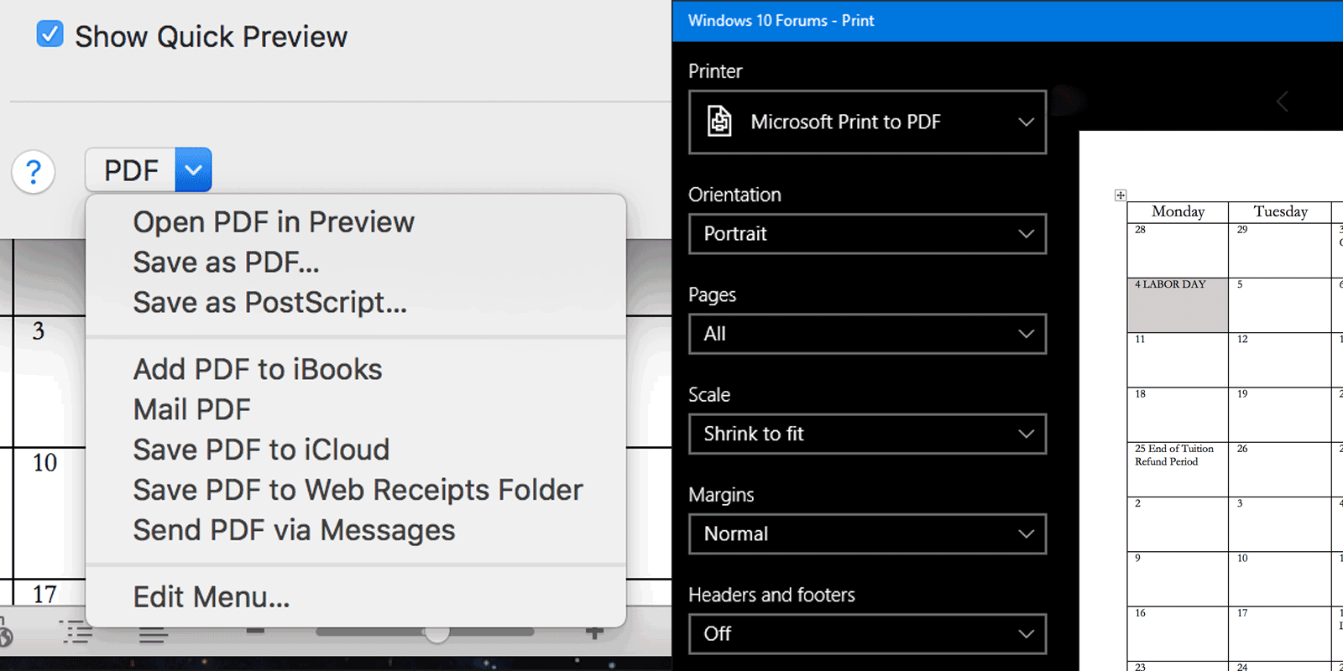Click the calendar cell dated 29 in preview
Screen dimensions: 1343x671
click(1280, 250)
